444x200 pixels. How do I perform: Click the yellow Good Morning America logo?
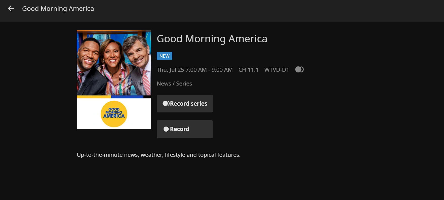click(114, 114)
